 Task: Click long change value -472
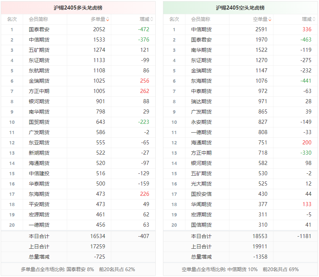click(x=144, y=29)
